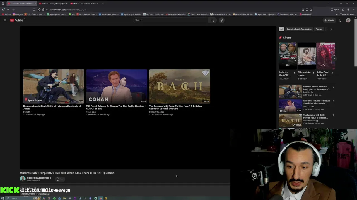Viewport: 357px width, 200px height.
Task: Open options for This mistake created short
Action: point(313,73)
